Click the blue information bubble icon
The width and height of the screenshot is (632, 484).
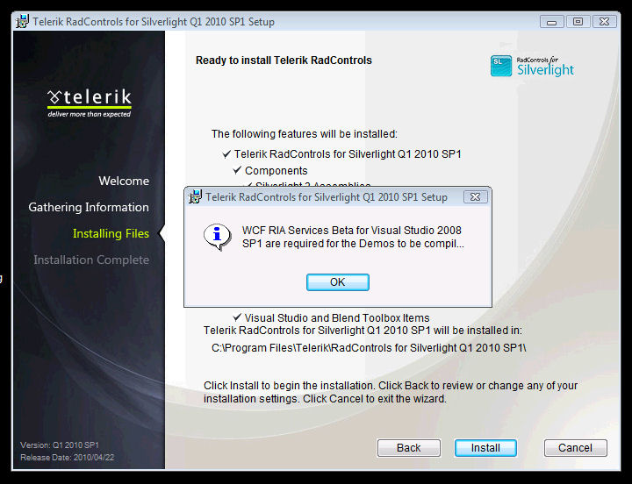coord(217,237)
